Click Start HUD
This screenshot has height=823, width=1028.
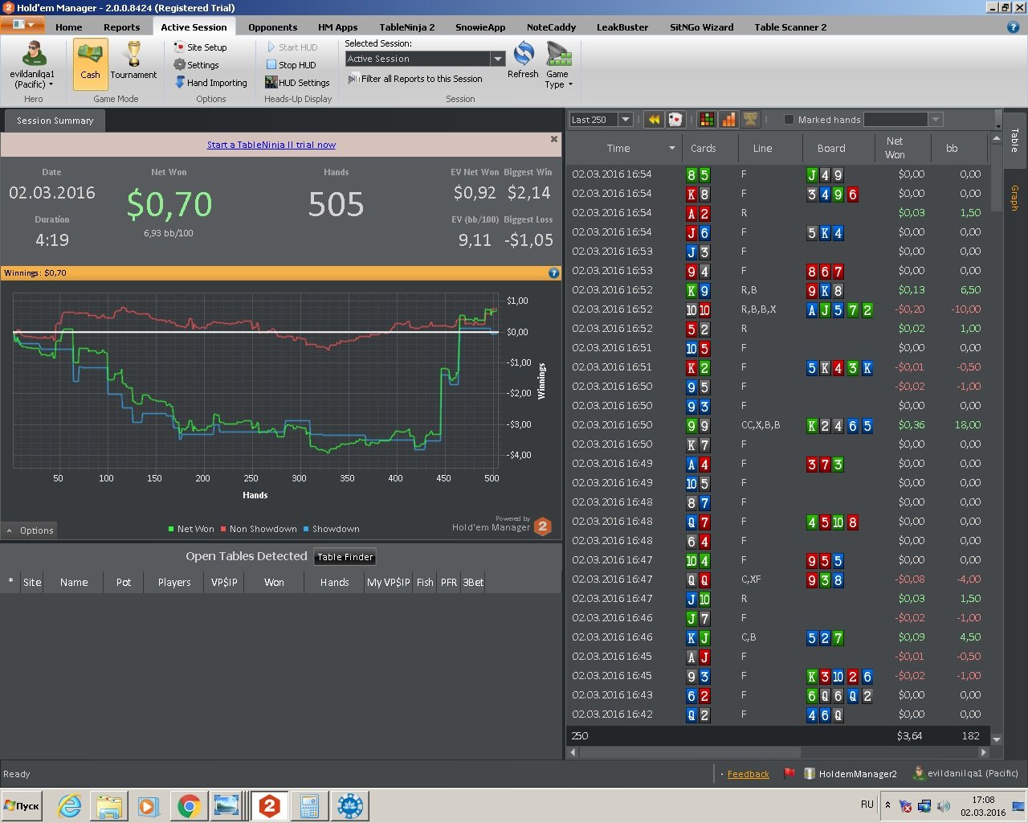click(x=292, y=47)
